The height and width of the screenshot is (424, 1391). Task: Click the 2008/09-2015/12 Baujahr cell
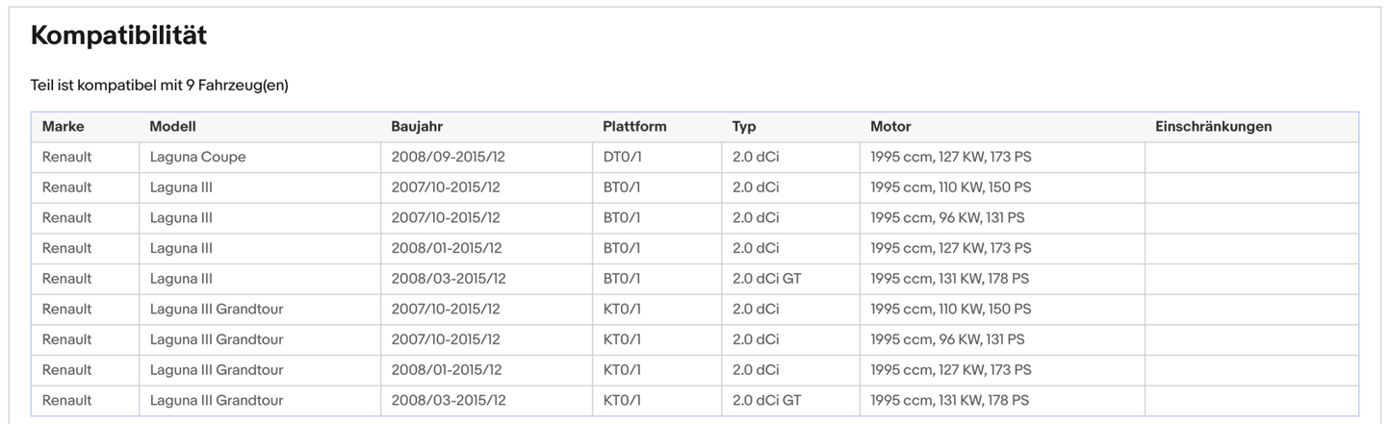click(449, 157)
